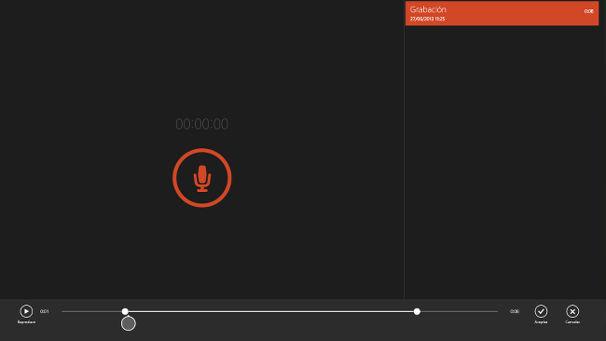Screen dimensions: 606x341
Task: Click the Reproducir text label
Action: click(x=26, y=322)
